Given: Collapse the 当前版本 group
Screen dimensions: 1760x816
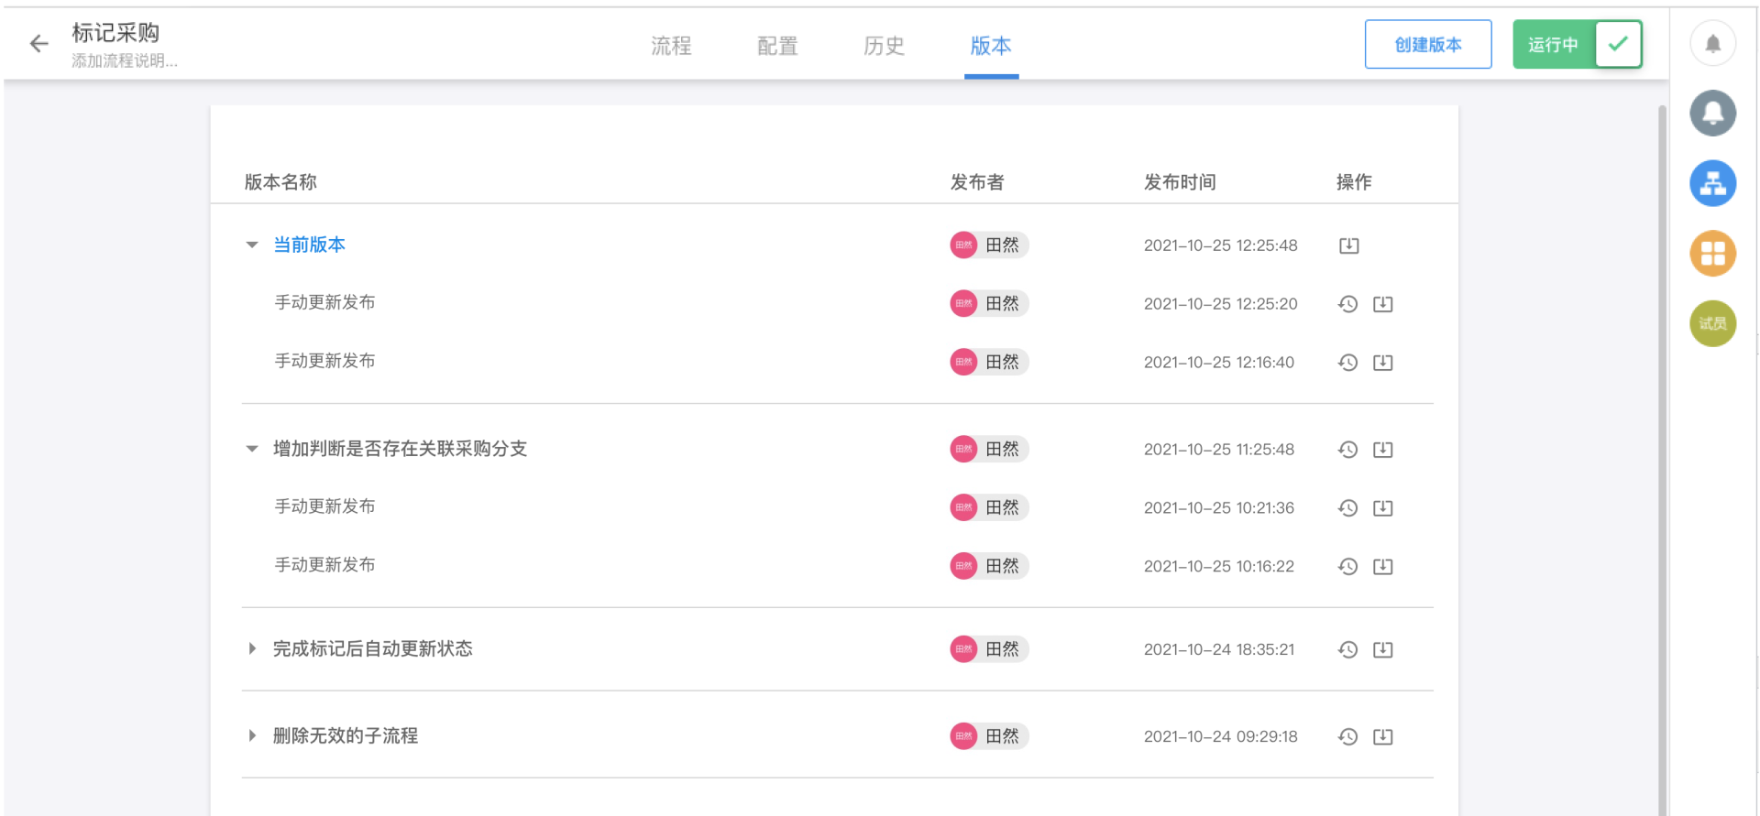Looking at the screenshot, I should coord(252,245).
